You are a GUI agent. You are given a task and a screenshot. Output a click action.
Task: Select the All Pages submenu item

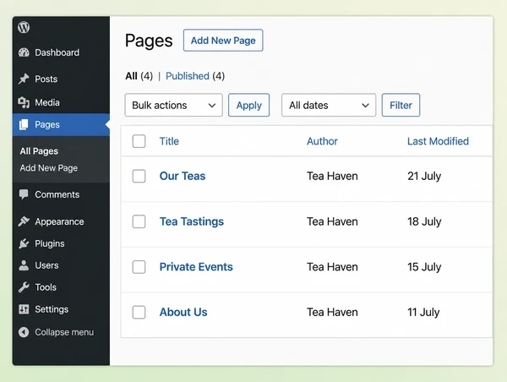(x=39, y=151)
